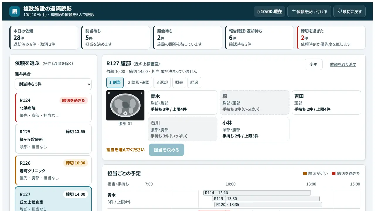This screenshot has height=211, width=375.
Task: Click the 照会待ち 2件 summary card
Action: point(187,38)
